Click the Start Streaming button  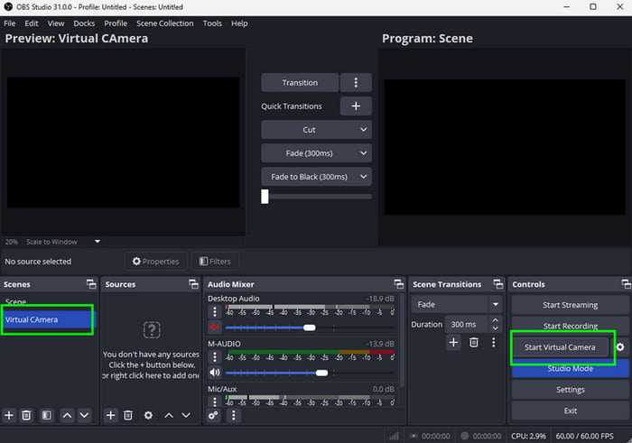point(570,305)
